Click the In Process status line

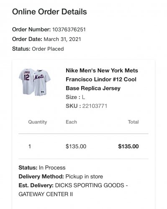click(42, 168)
